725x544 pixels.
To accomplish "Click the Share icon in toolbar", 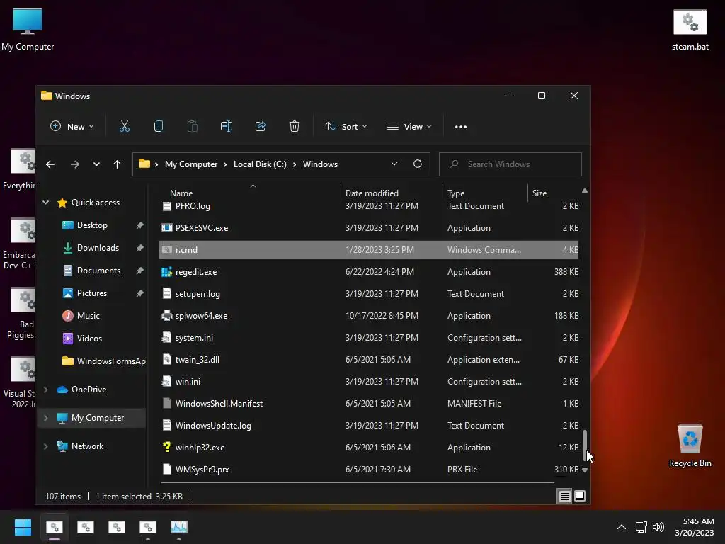I will tap(261, 126).
